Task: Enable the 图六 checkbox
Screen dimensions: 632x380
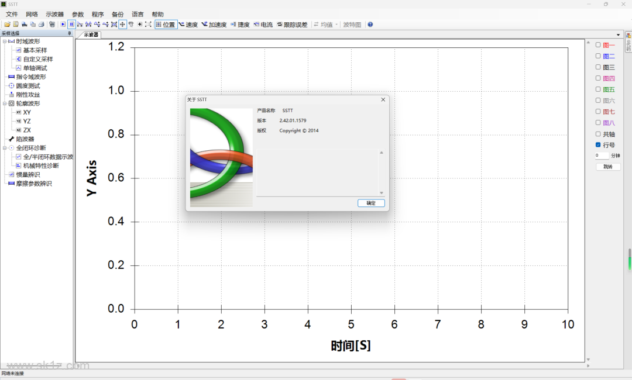Action: tap(598, 100)
